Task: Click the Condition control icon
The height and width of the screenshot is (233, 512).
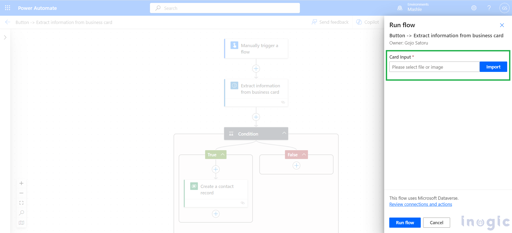Action: 231,134
